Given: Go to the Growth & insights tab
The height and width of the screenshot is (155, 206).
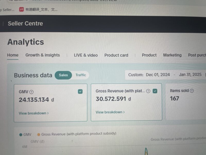Looking at the screenshot, I should [x=42, y=55].
